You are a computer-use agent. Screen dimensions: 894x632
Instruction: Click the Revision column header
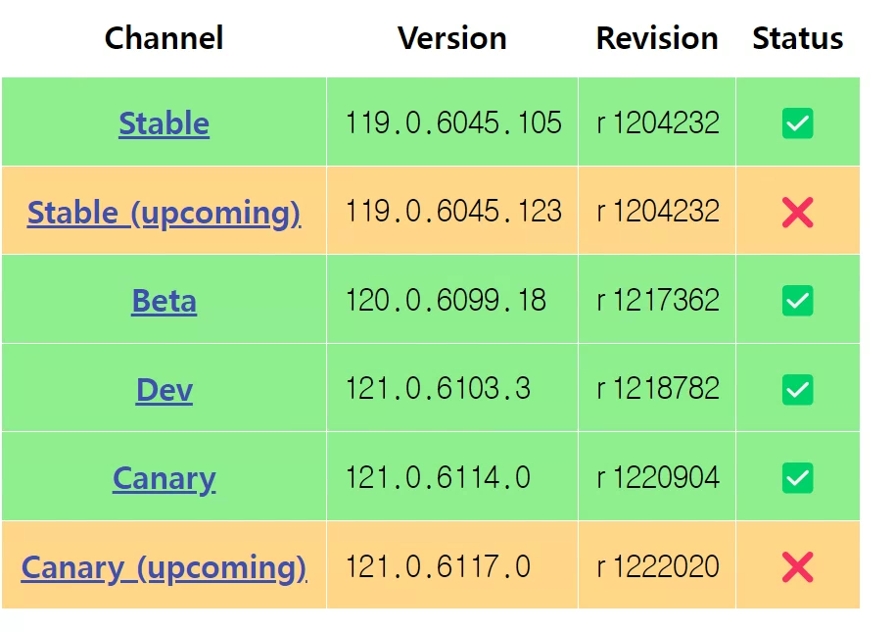point(657,38)
